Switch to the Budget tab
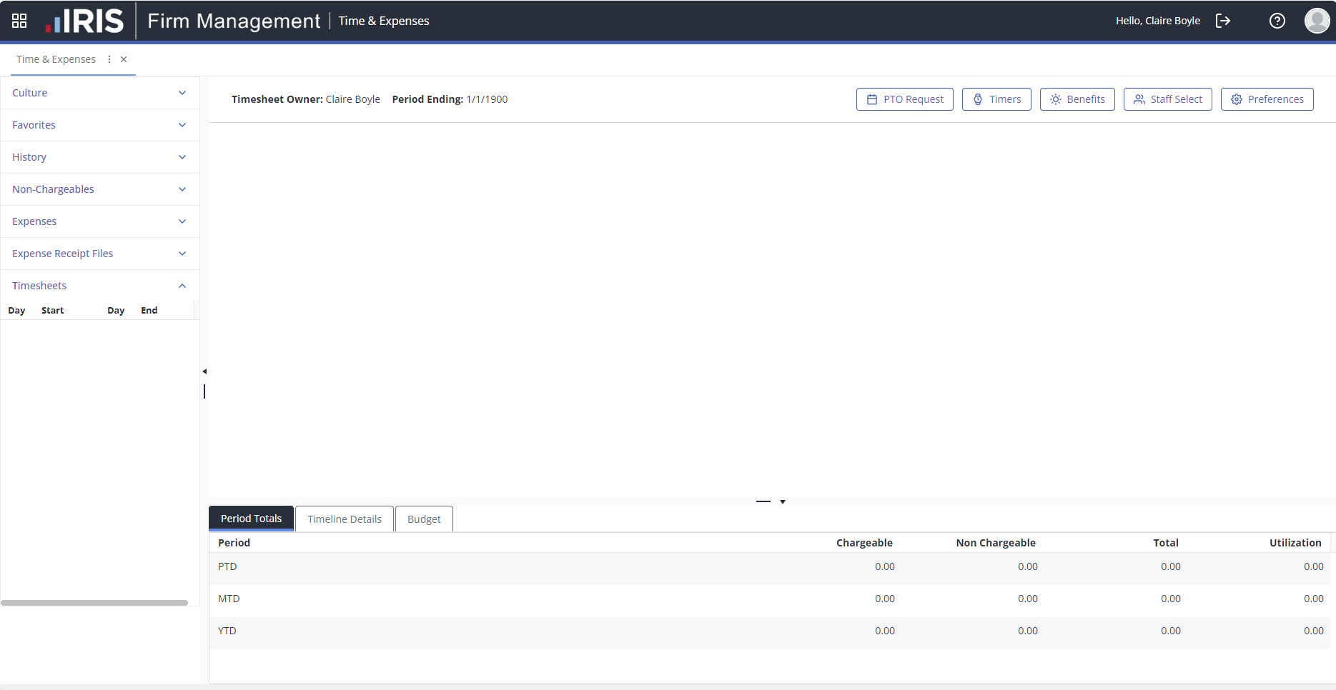This screenshot has height=690, width=1336. point(424,519)
